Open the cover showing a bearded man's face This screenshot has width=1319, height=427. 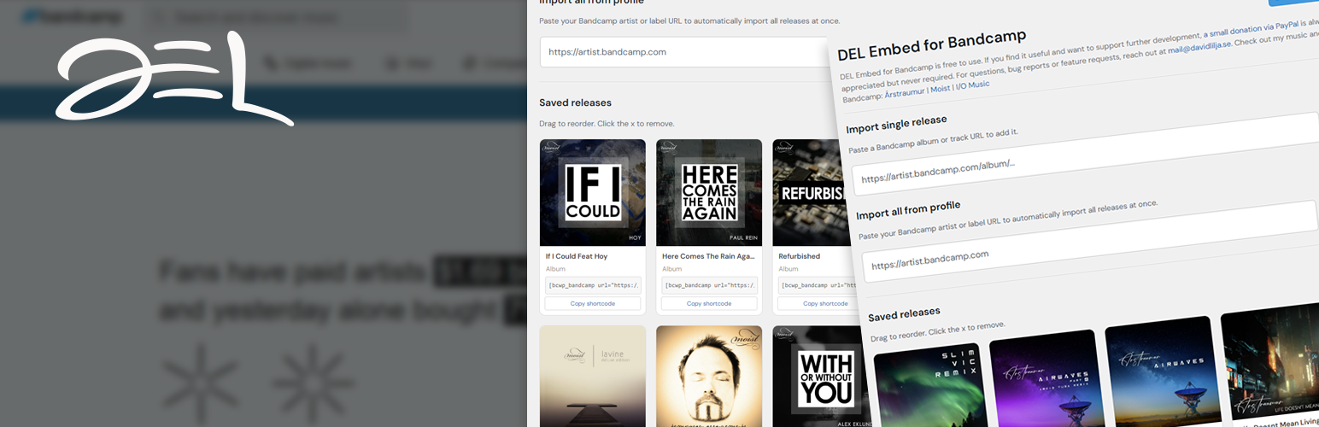[709, 376]
